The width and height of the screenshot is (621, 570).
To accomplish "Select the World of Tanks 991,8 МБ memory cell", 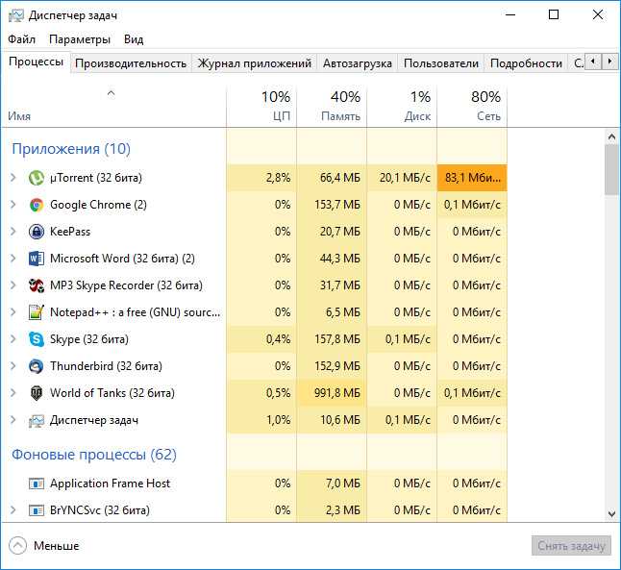I will 332,393.
